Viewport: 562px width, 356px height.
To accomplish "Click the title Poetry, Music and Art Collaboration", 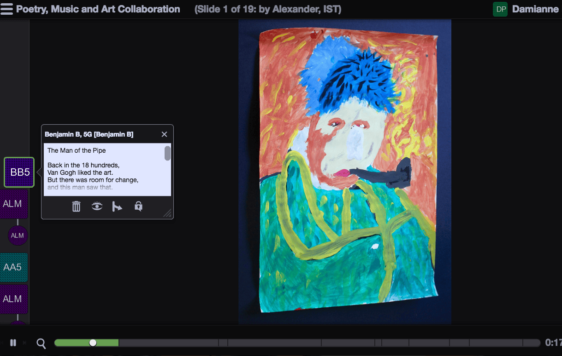I will tap(98, 9).
